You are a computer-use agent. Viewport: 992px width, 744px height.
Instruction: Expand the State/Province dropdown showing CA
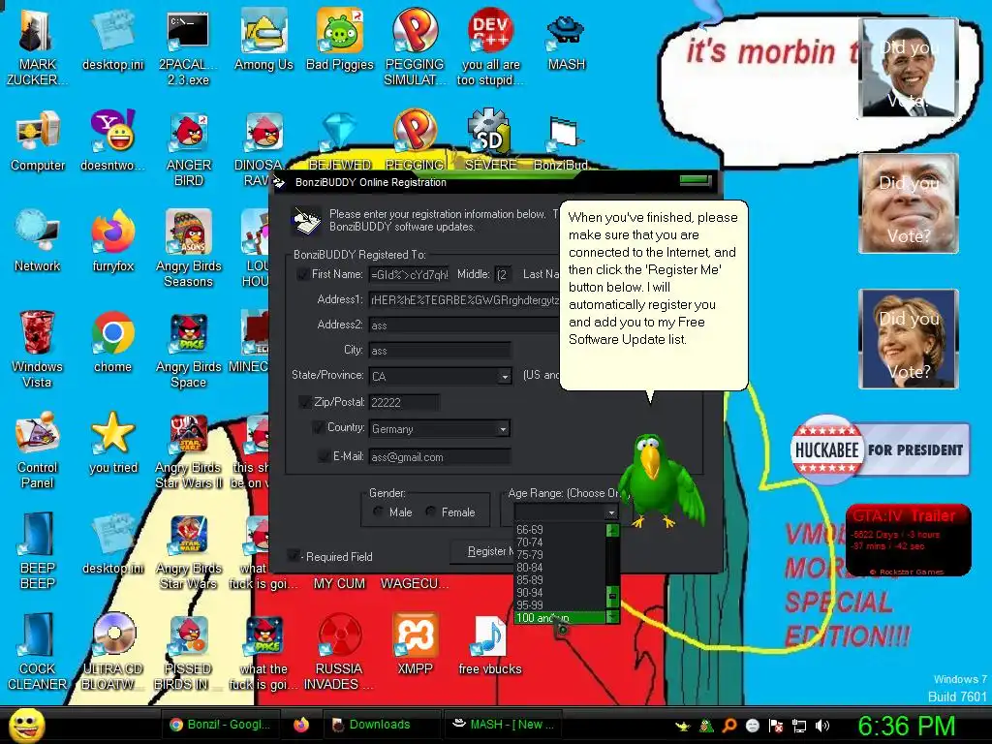coord(504,377)
